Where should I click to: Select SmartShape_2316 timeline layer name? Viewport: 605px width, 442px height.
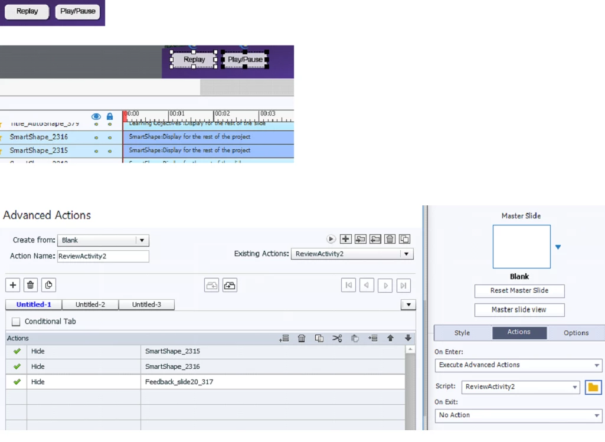click(38, 137)
